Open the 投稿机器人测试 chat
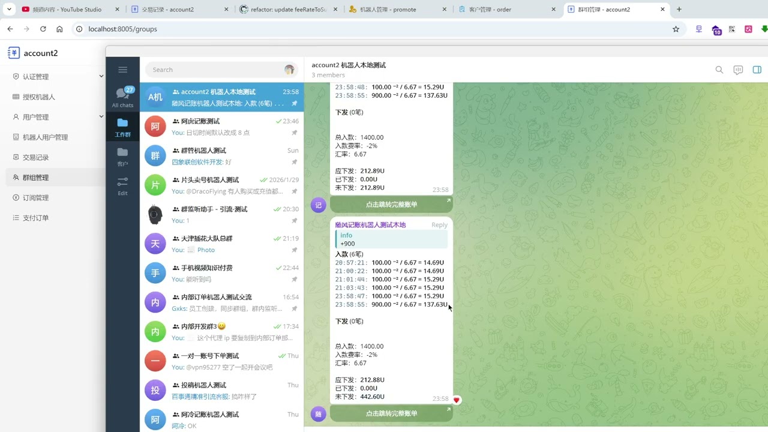The image size is (768, 432). click(x=222, y=391)
